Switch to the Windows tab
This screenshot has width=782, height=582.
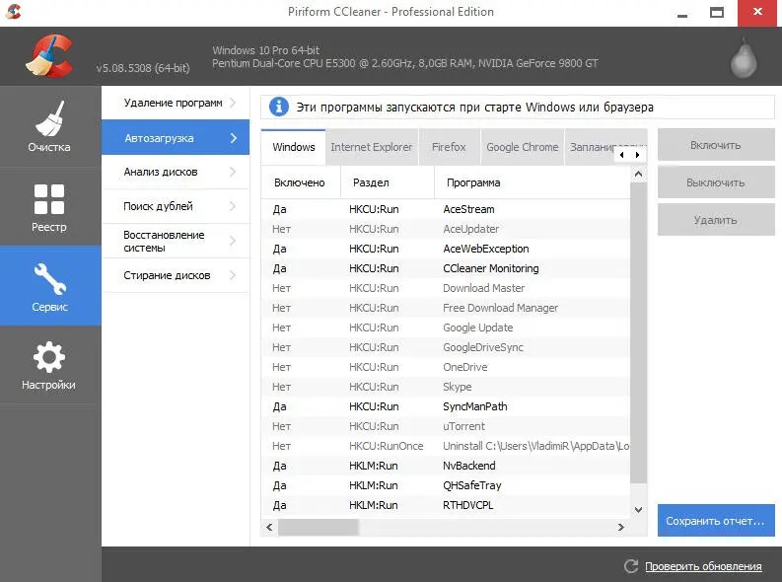point(293,147)
